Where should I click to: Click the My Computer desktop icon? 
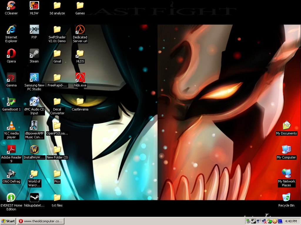286,150
